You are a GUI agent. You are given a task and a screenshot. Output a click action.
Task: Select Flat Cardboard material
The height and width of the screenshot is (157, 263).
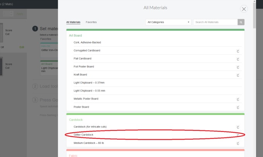tap(157, 59)
